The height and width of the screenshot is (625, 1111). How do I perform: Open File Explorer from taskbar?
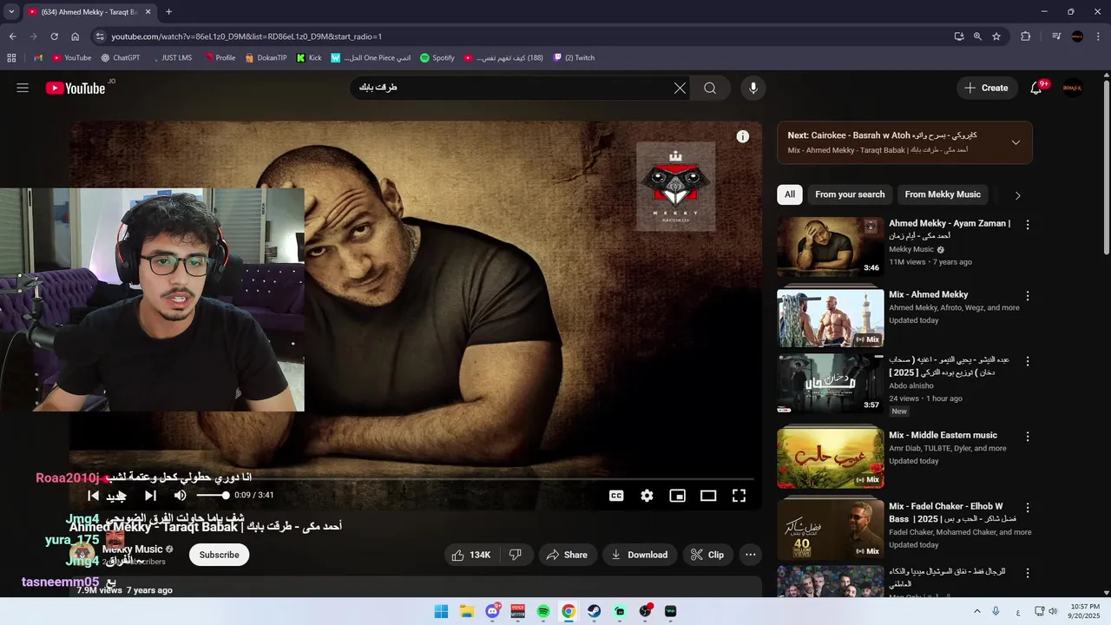tap(466, 611)
